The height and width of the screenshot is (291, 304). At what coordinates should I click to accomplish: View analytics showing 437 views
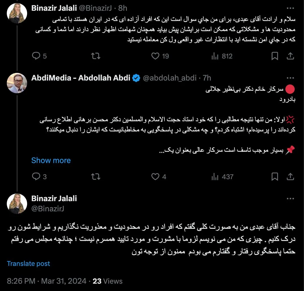pos(215,177)
